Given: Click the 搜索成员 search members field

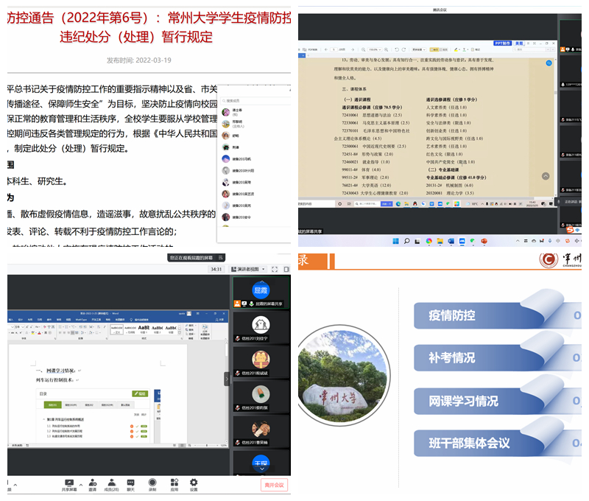Looking at the screenshot, I should tap(254, 100).
